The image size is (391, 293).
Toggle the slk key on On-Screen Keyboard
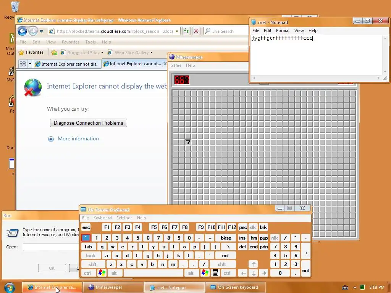[253, 227]
